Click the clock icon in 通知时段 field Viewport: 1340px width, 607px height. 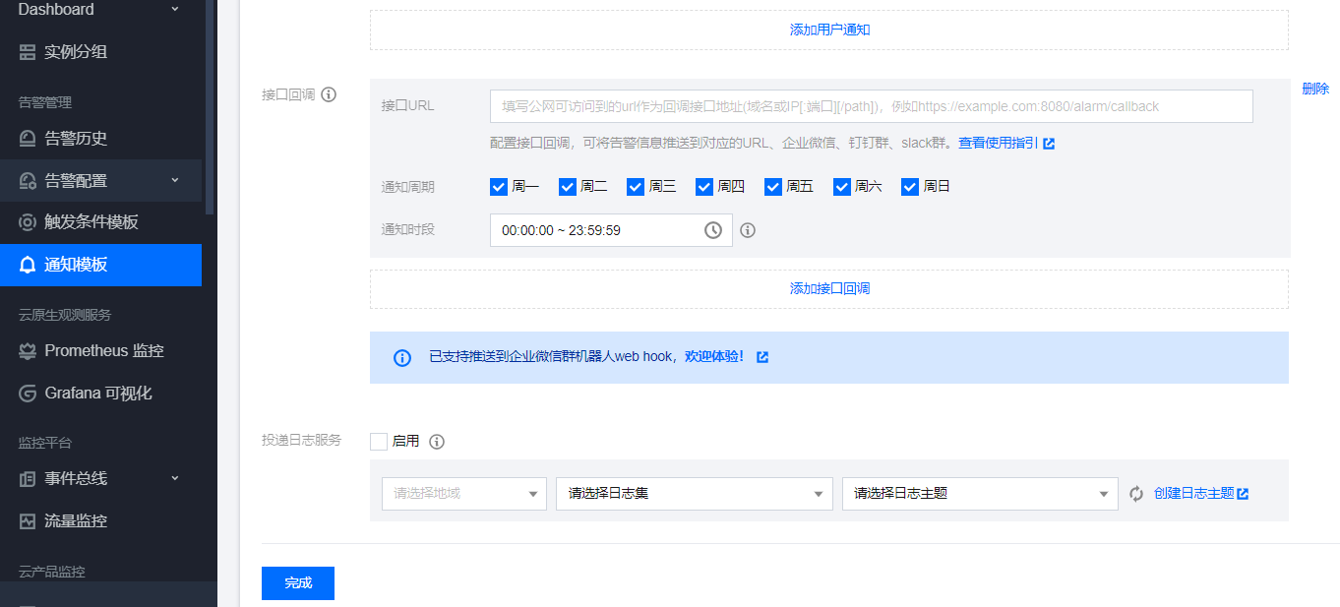(713, 230)
